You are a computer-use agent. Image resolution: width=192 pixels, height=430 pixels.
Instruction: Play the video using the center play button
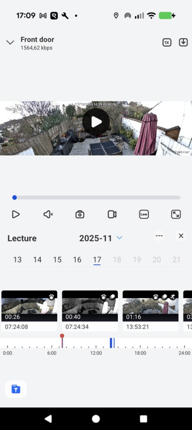pyautogui.click(x=96, y=122)
